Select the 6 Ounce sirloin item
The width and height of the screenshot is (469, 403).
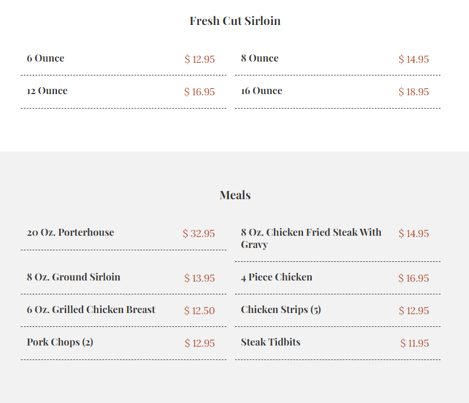[x=45, y=58]
